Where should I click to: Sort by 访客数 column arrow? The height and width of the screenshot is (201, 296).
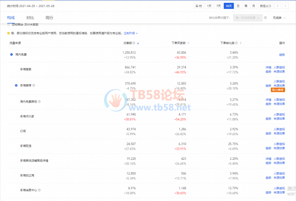point(138,43)
